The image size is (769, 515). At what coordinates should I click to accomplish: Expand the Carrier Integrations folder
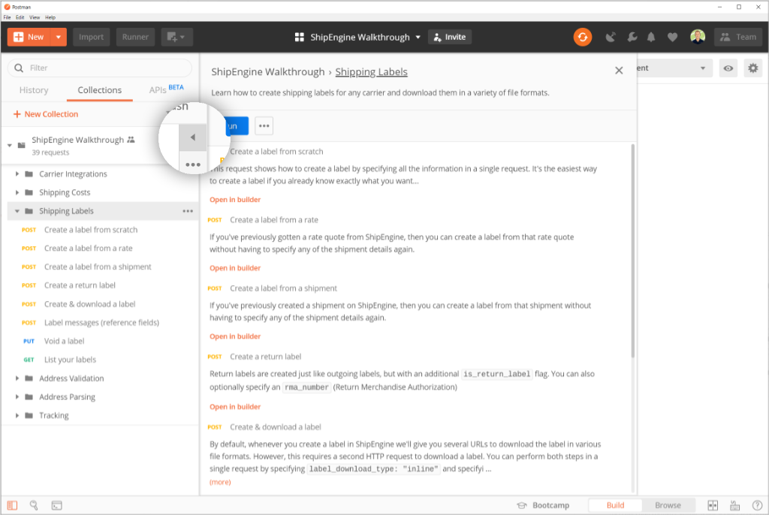tap(17, 174)
